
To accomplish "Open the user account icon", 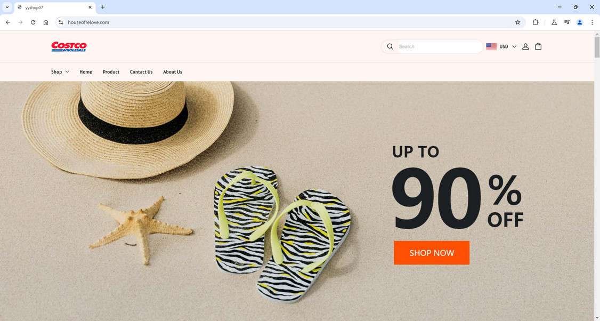I will (525, 46).
